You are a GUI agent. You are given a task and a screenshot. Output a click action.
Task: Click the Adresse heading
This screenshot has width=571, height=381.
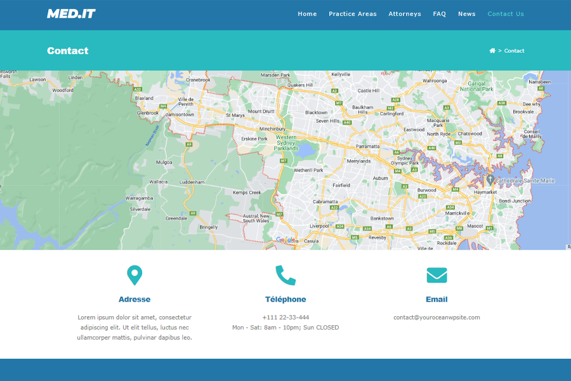click(x=135, y=299)
